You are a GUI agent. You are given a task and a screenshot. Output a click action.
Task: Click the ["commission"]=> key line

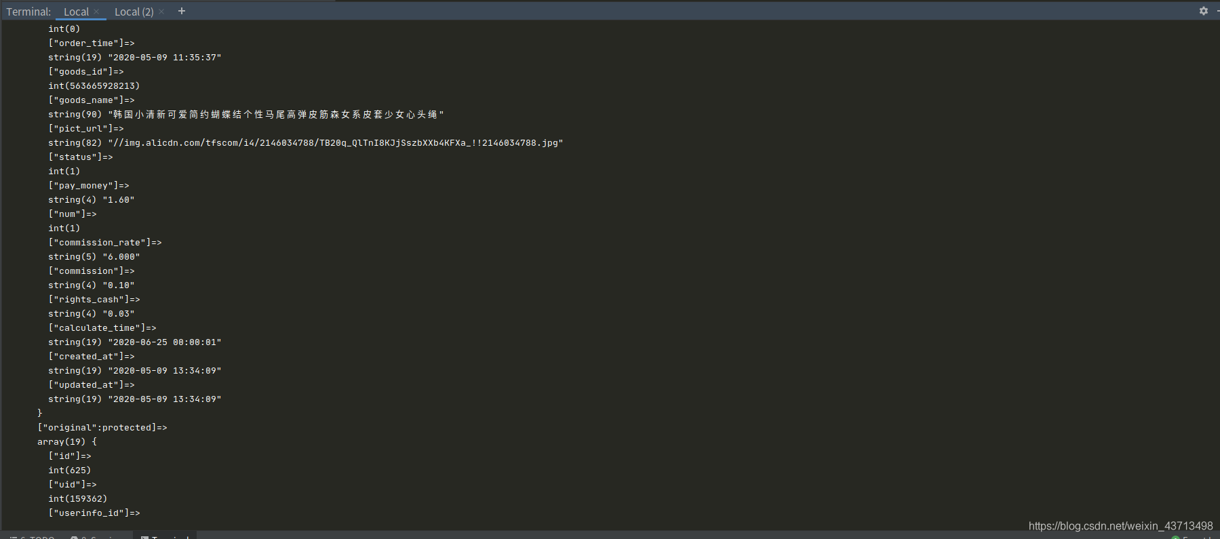click(x=92, y=271)
